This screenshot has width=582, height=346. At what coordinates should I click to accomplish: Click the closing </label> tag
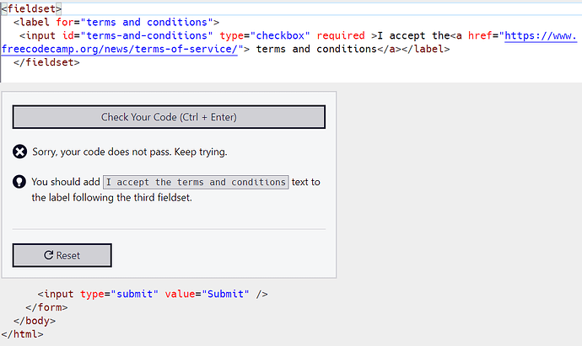click(425, 49)
